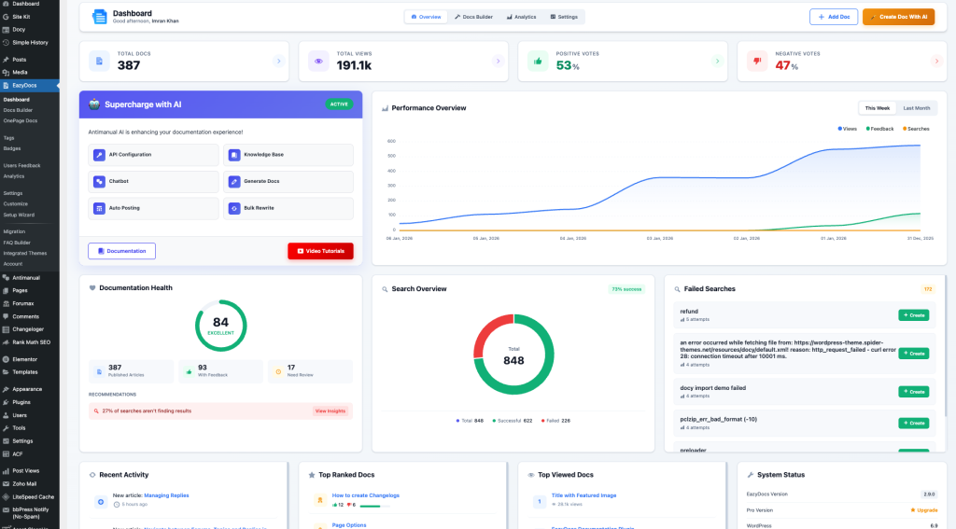The height and width of the screenshot is (529, 956).
Task: Switch to the Settings tab
Action: [x=564, y=17]
